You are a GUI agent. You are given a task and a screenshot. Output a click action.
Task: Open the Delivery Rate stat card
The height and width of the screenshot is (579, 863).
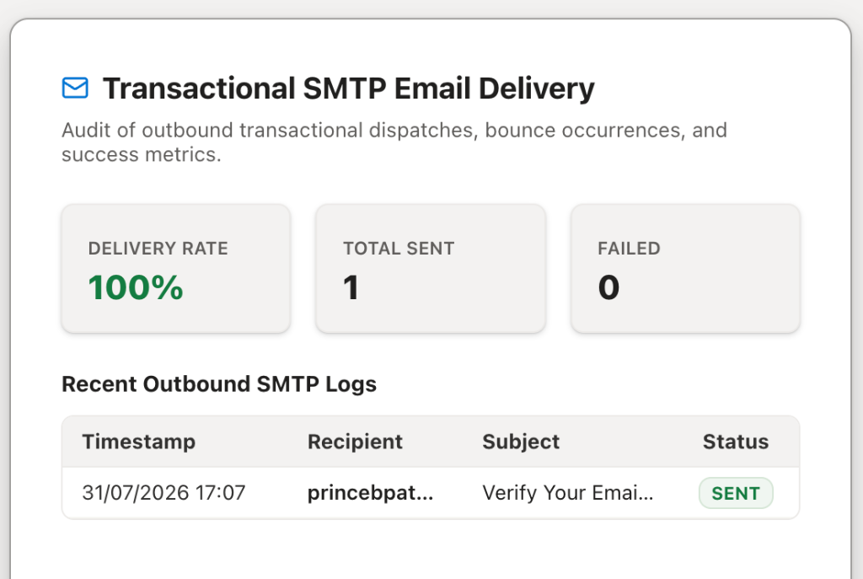pos(176,269)
